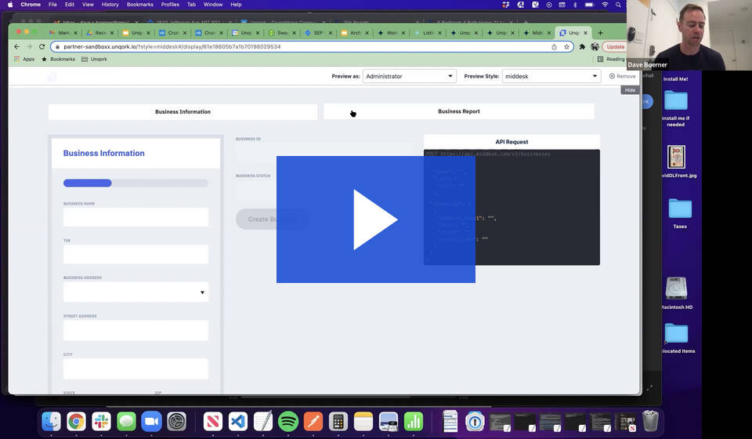The height and width of the screenshot is (439, 752).
Task: Click the form progress bar
Action: tap(136, 183)
